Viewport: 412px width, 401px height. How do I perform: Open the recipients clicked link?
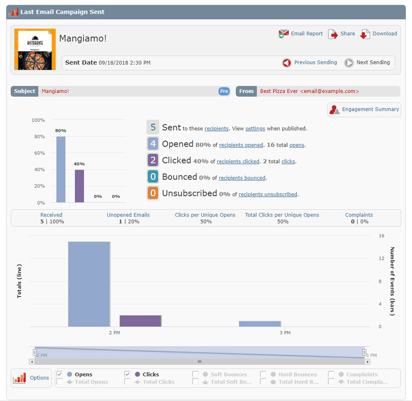point(238,162)
